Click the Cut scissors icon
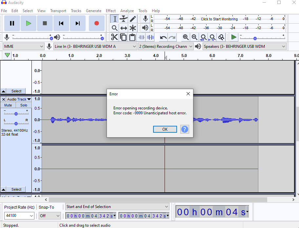The width and height of the screenshot is (299, 228). pyautogui.click(x=114, y=37)
